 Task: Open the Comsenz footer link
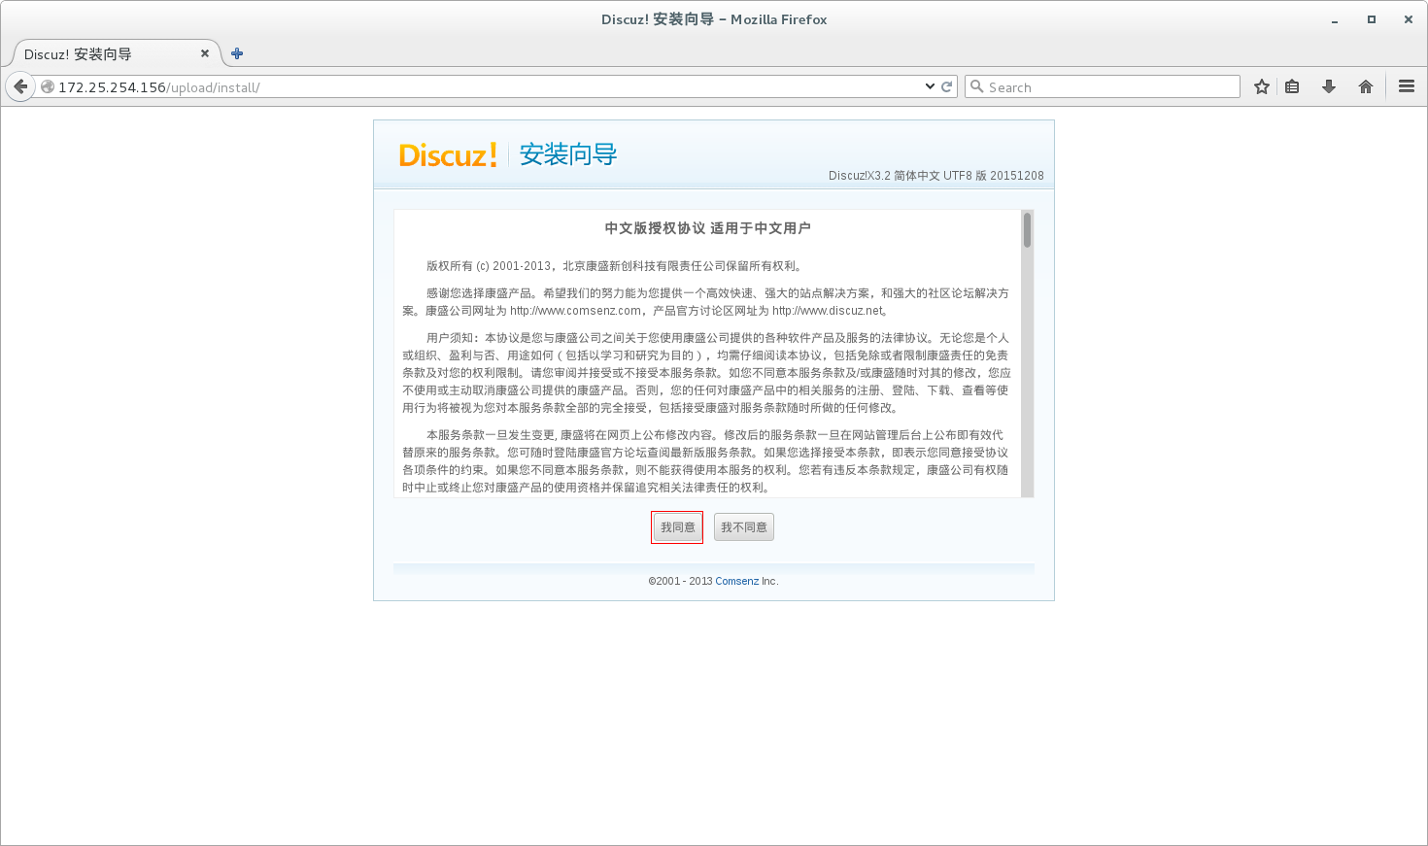click(737, 581)
